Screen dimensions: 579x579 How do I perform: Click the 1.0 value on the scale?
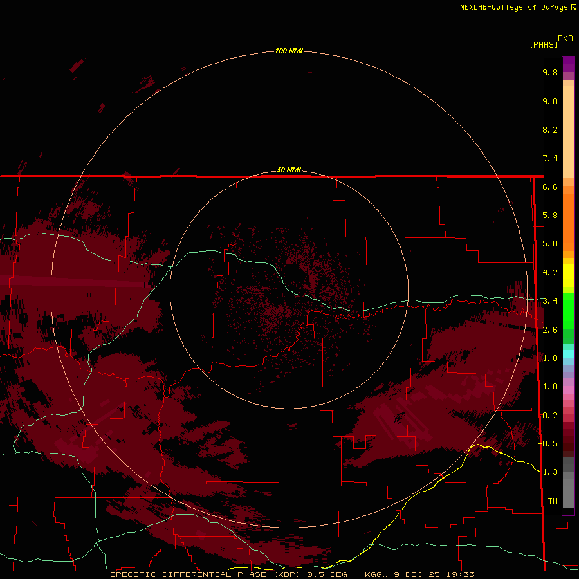550,387
